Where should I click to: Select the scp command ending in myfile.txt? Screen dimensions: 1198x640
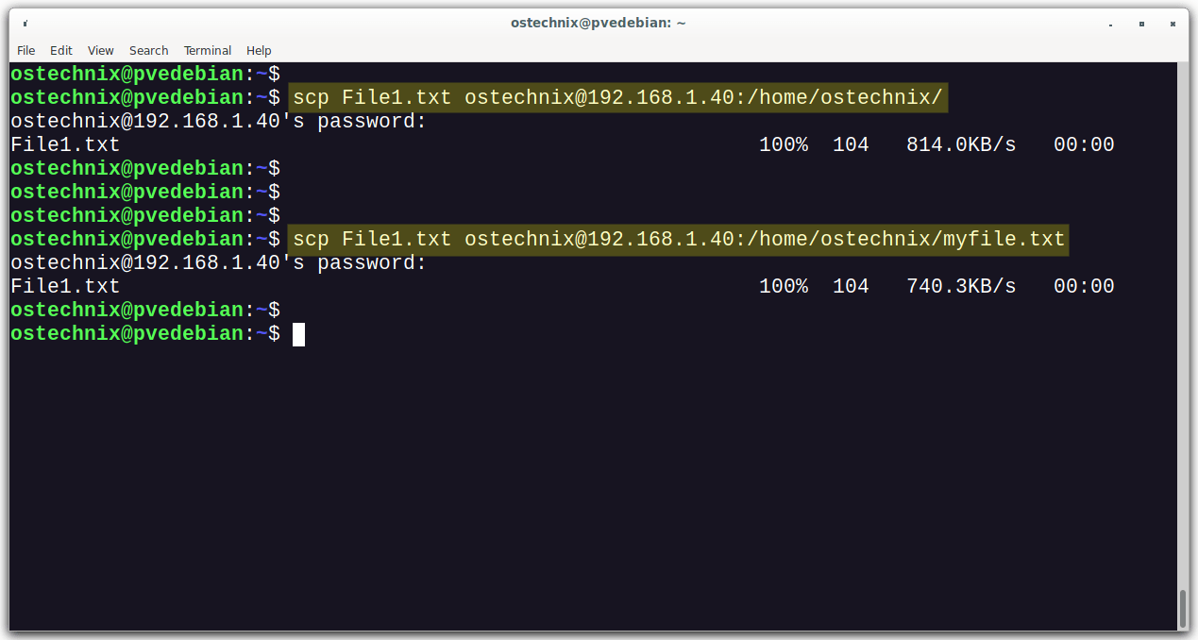click(x=677, y=239)
